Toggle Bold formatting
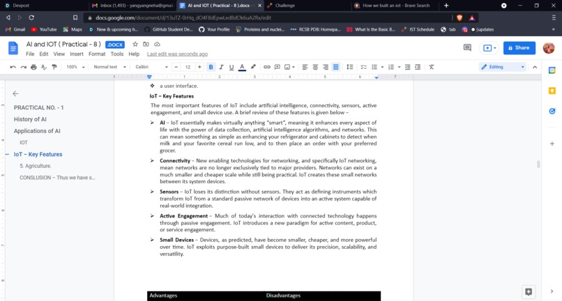This screenshot has height=301, width=562. 211,67
